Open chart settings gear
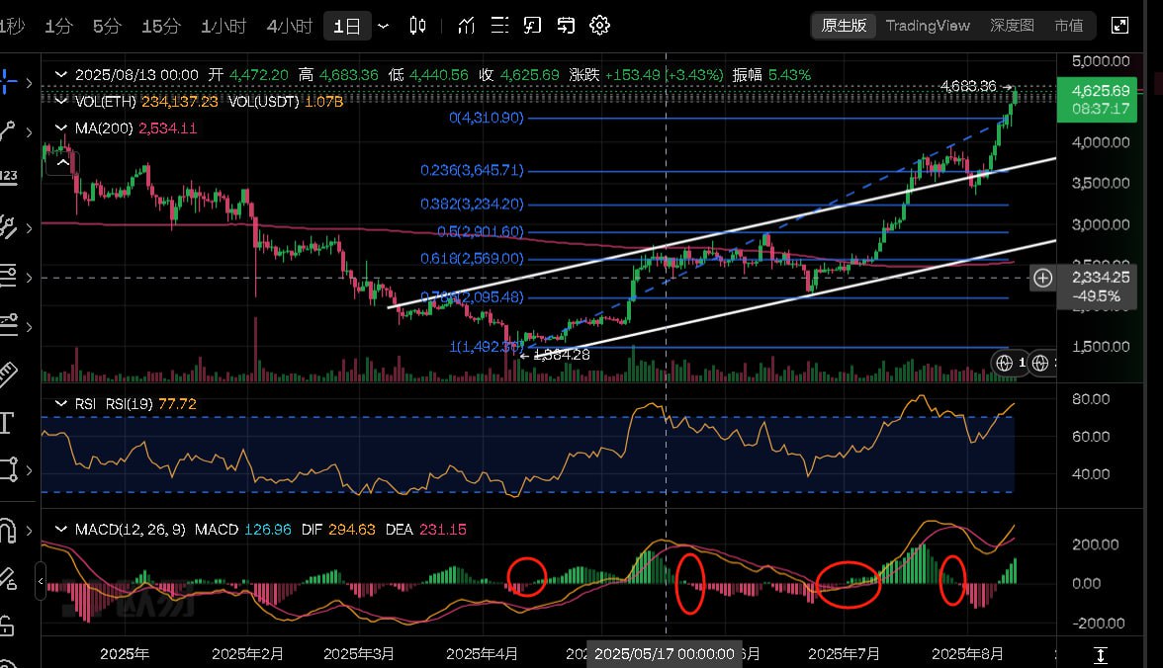The width and height of the screenshot is (1163, 668). (599, 26)
